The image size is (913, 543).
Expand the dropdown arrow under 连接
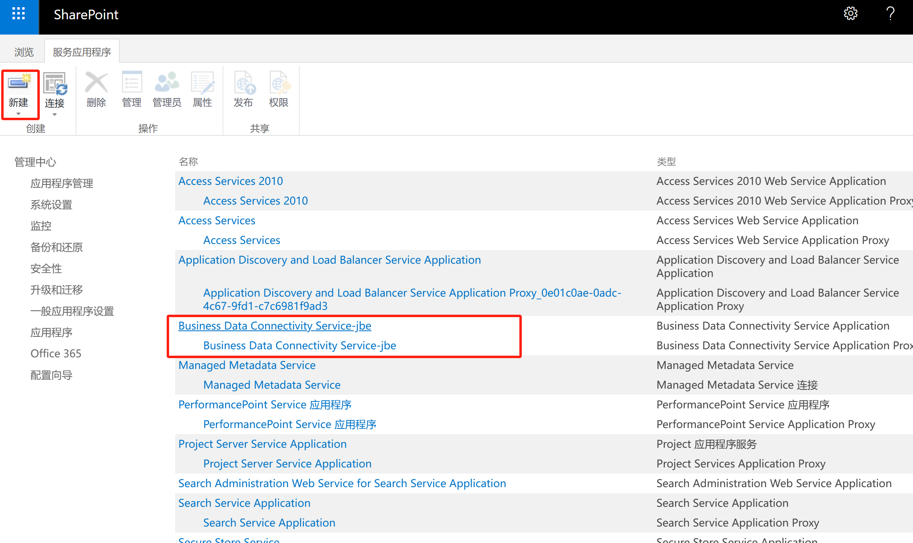pyautogui.click(x=55, y=115)
